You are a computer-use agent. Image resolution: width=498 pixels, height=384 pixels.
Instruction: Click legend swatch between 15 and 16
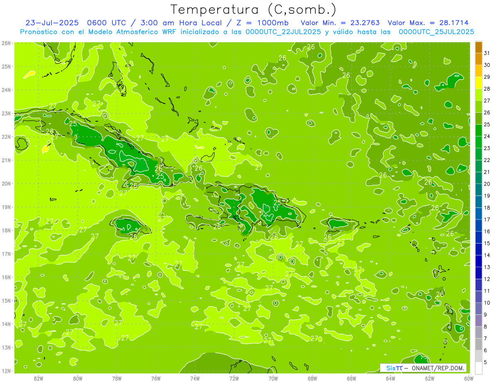coord(478,237)
